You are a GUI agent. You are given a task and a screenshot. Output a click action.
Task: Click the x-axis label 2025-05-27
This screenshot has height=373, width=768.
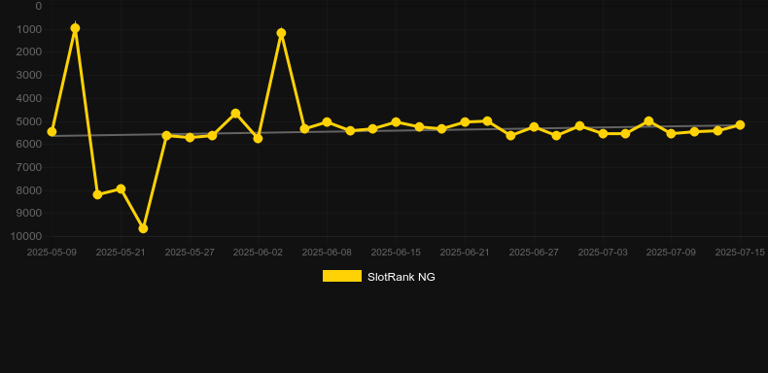[190, 253]
